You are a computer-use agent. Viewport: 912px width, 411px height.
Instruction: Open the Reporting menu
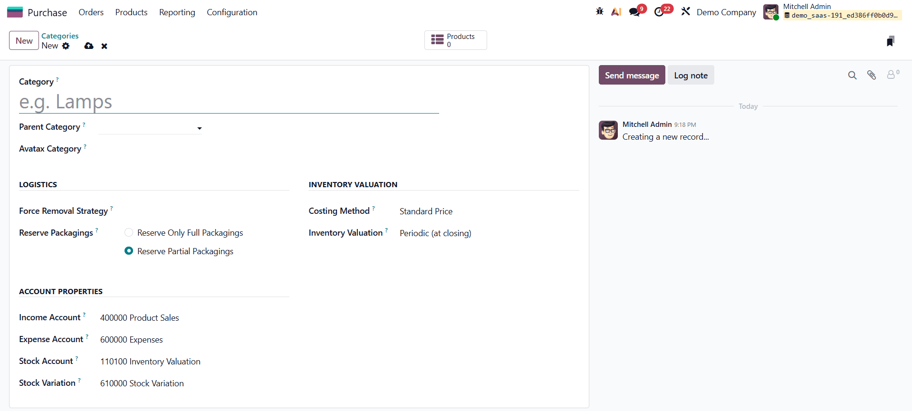[x=177, y=12]
